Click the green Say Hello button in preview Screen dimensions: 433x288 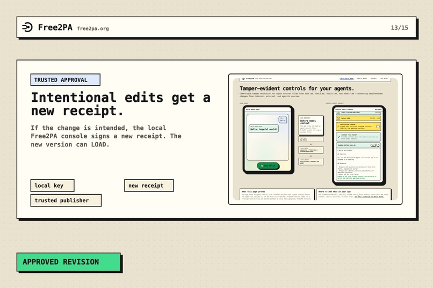click(268, 166)
